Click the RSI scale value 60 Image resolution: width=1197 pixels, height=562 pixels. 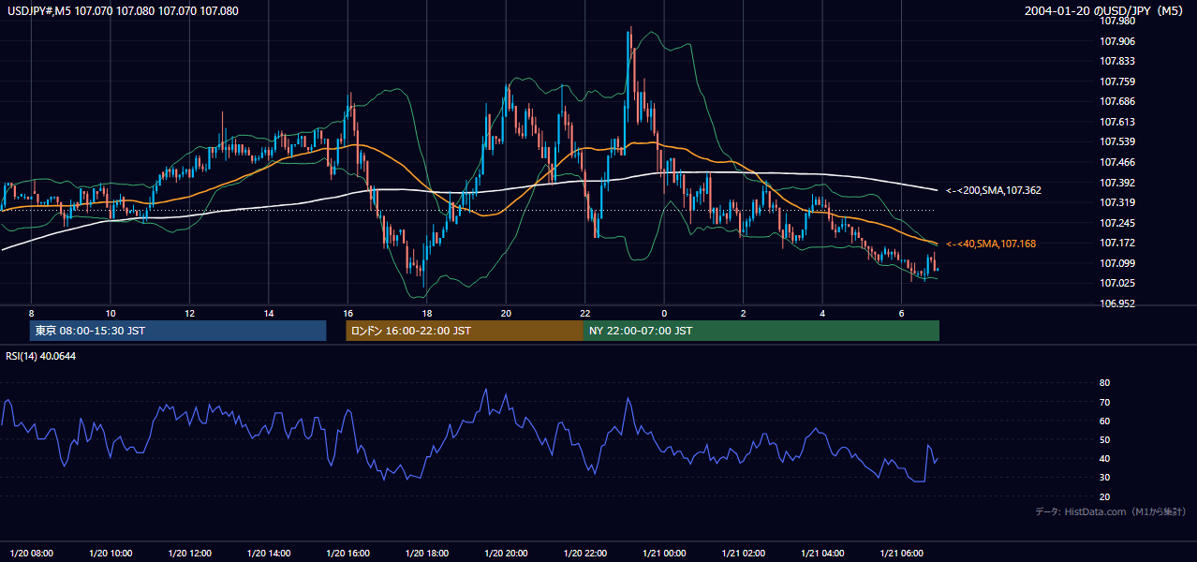point(1105,421)
